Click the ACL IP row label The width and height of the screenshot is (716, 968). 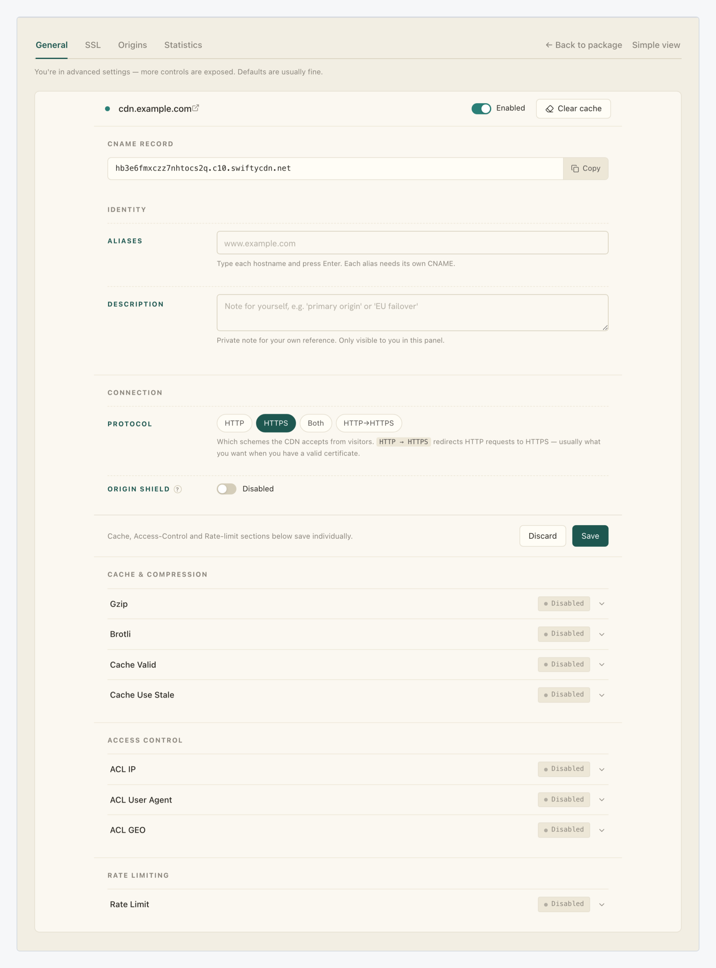coord(123,769)
